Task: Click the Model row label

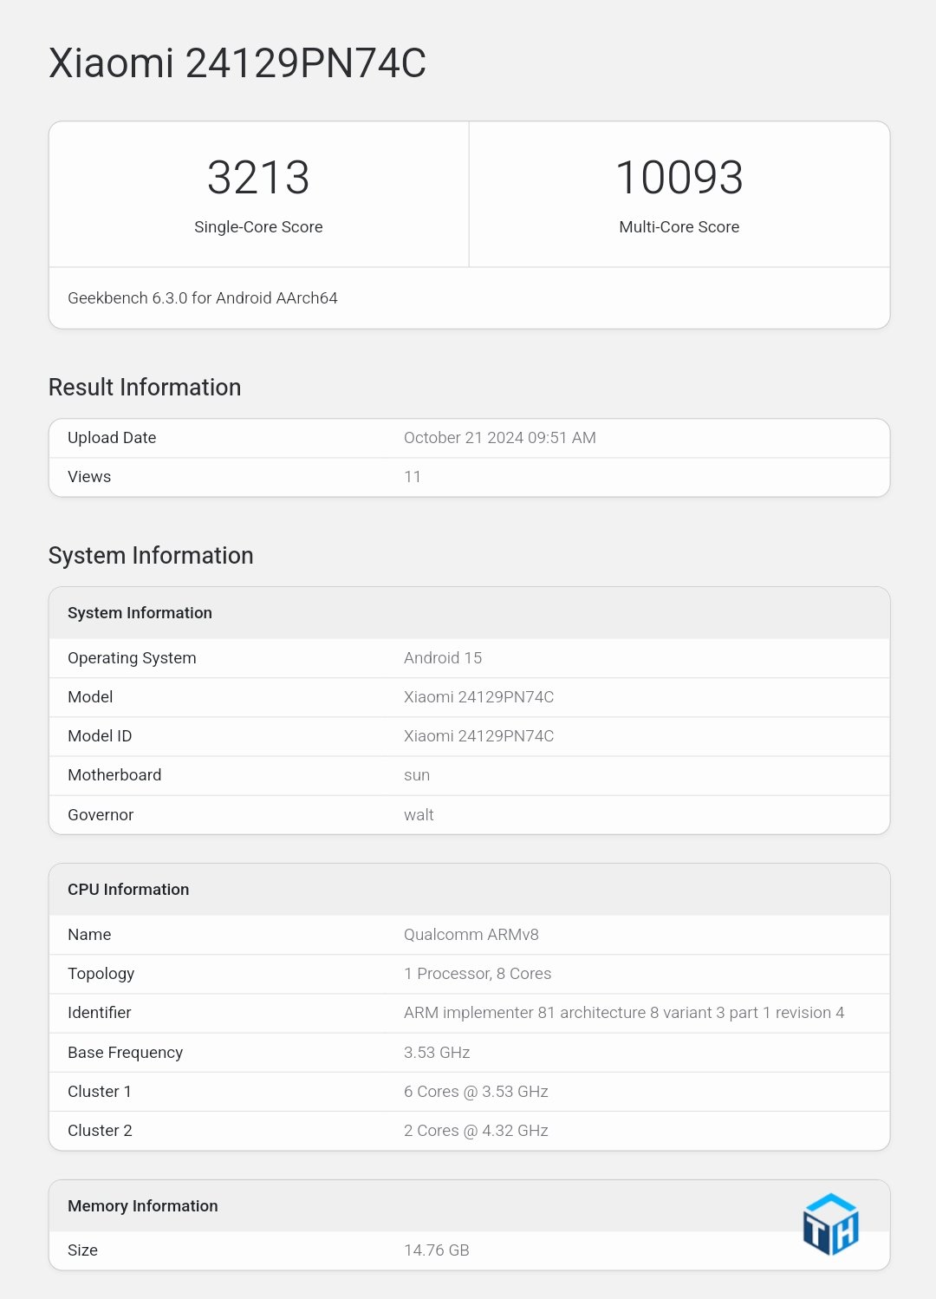Action: coord(90,697)
